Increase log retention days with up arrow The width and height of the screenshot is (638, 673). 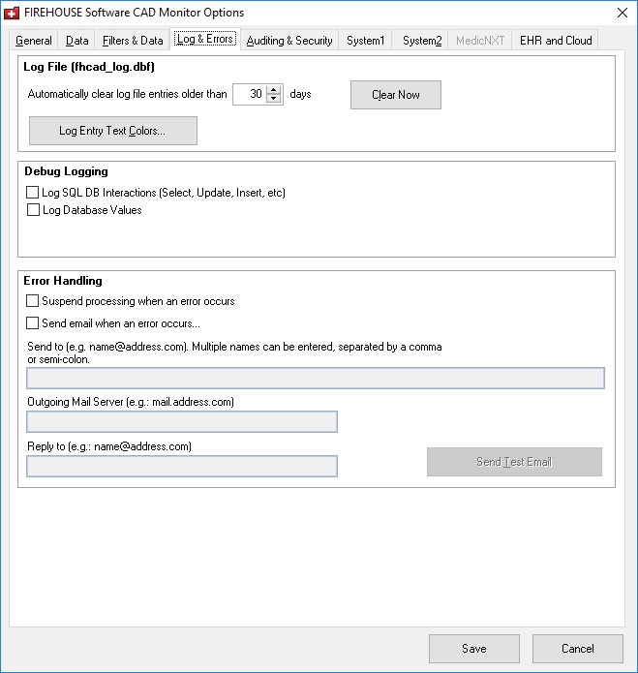273,90
